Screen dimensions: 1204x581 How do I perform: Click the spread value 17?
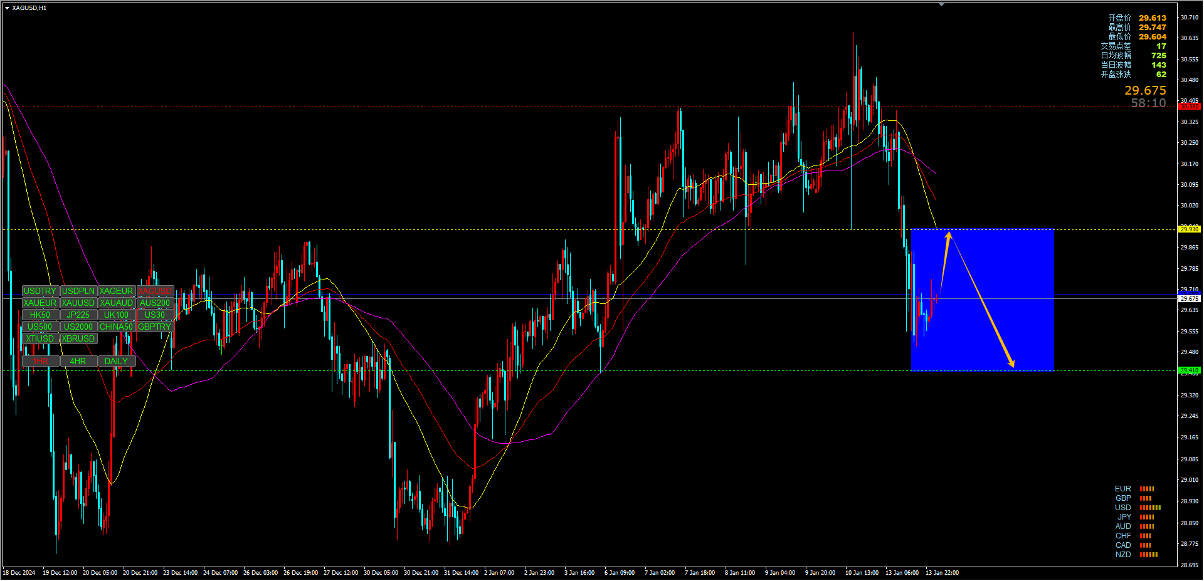pyautogui.click(x=1161, y=46)
